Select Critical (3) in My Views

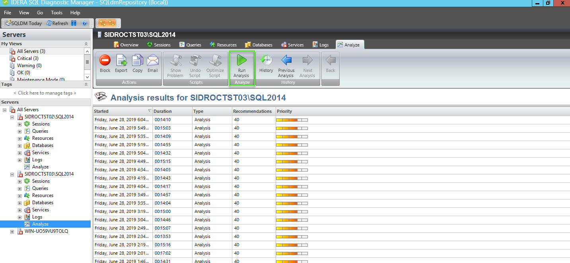(x=27, y=58)
